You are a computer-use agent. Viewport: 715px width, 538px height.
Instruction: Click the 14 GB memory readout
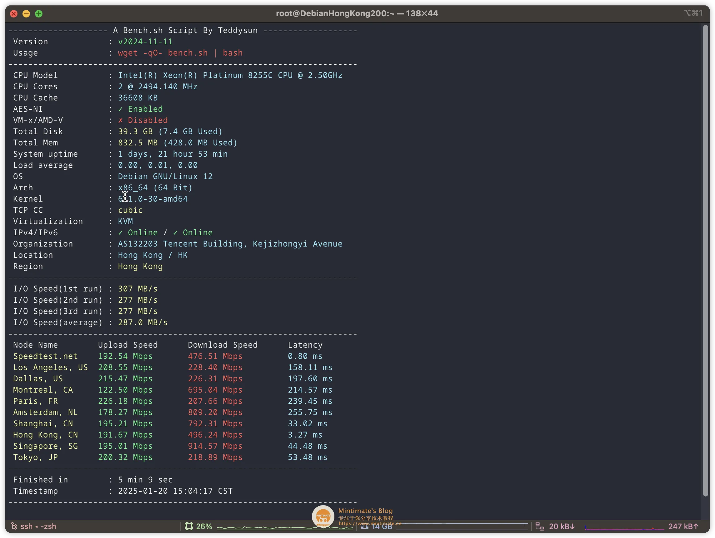coord(382,526)
